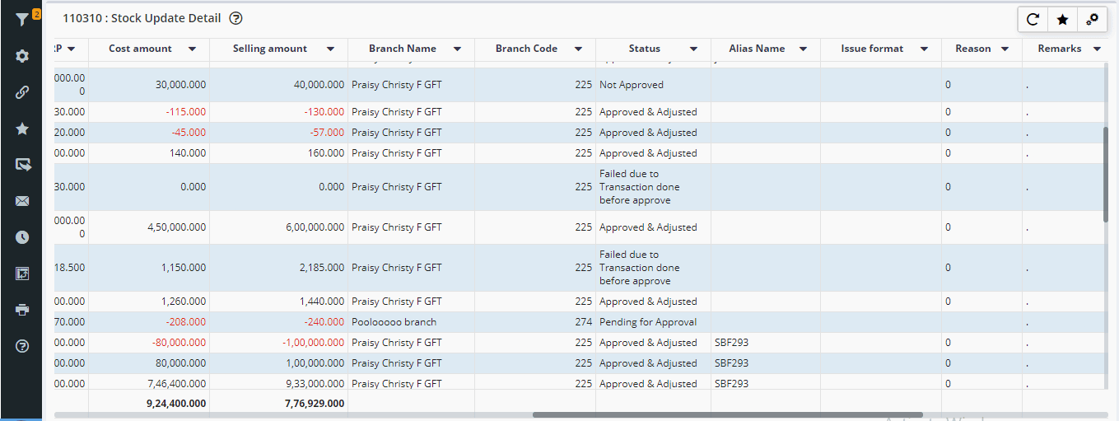Image resolution: width=1119 pixels, height=421 pixels.
Task: Open help icon beside Stock Update Detail
Action: coord(236,18)
